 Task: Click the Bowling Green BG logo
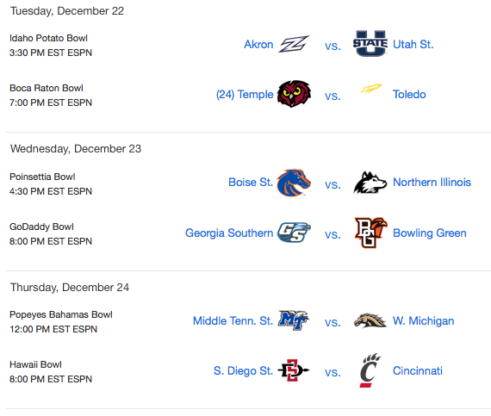coord(370,233)
